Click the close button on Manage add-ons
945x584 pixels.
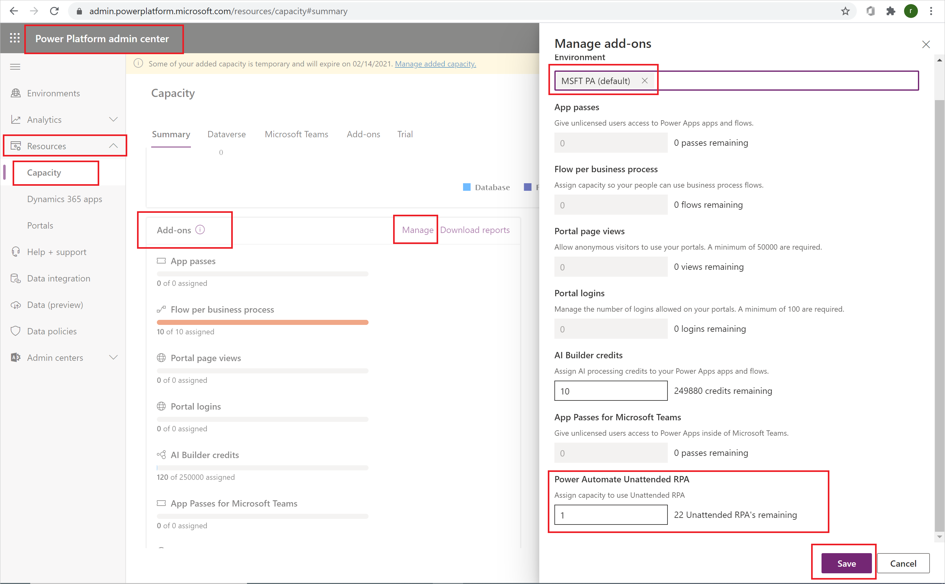coord(926,44)
